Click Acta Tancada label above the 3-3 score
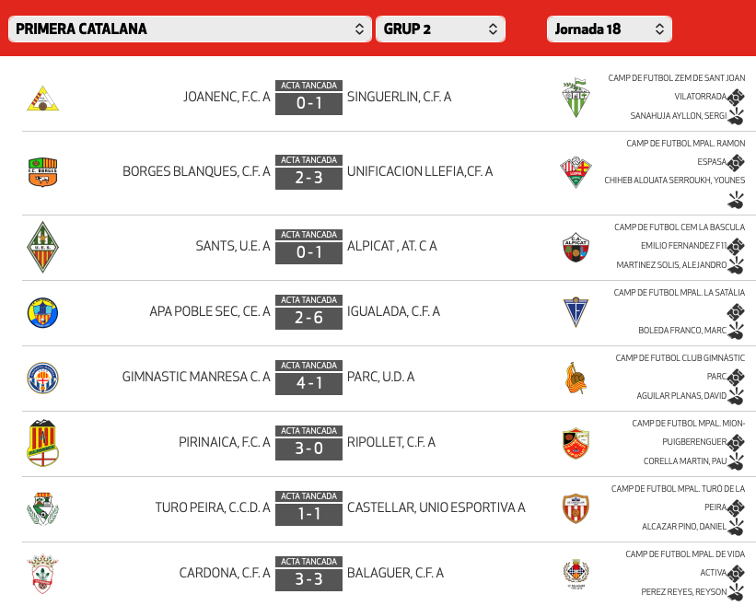The width and height of the screenshot is (756, 606). click(308, 561)
